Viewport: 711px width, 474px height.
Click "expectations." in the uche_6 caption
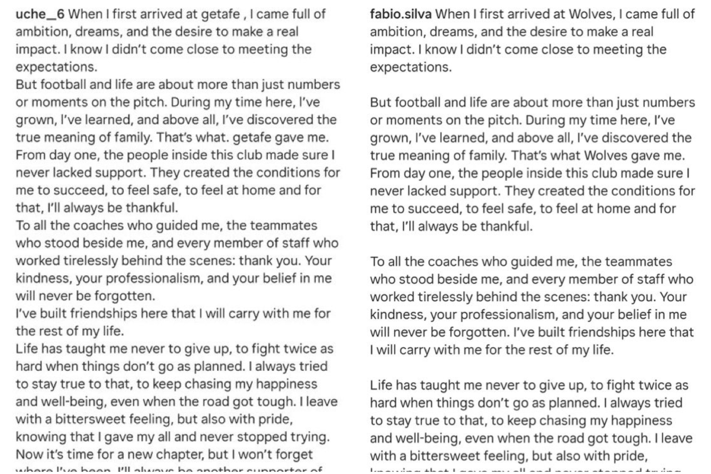(56, 67)
